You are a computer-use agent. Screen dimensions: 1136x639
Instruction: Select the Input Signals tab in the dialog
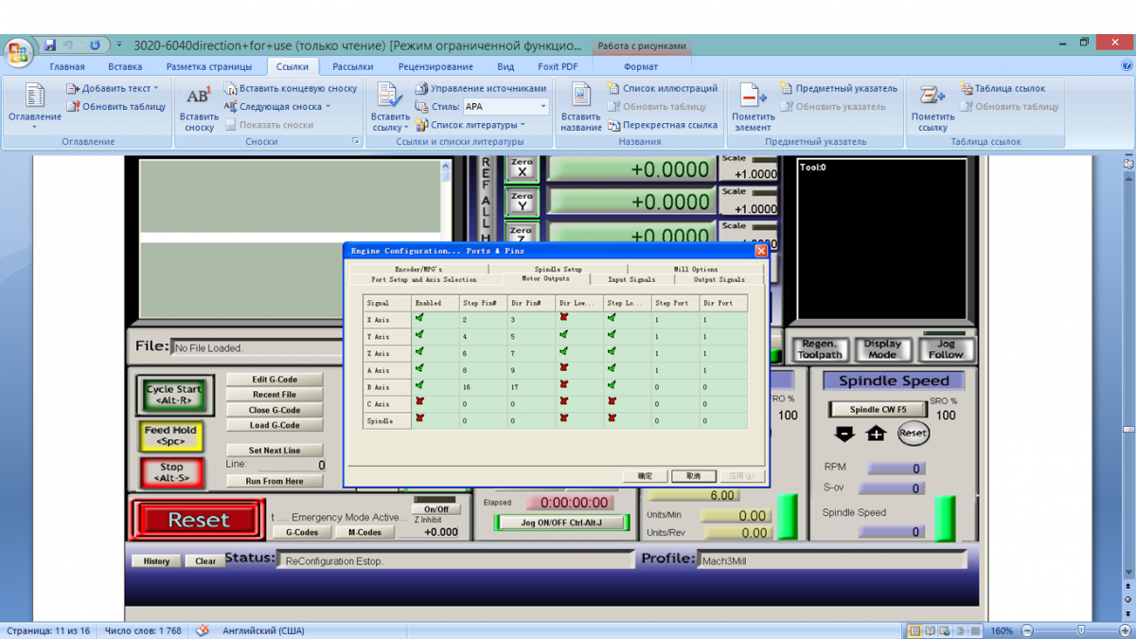tap(631, 279)
